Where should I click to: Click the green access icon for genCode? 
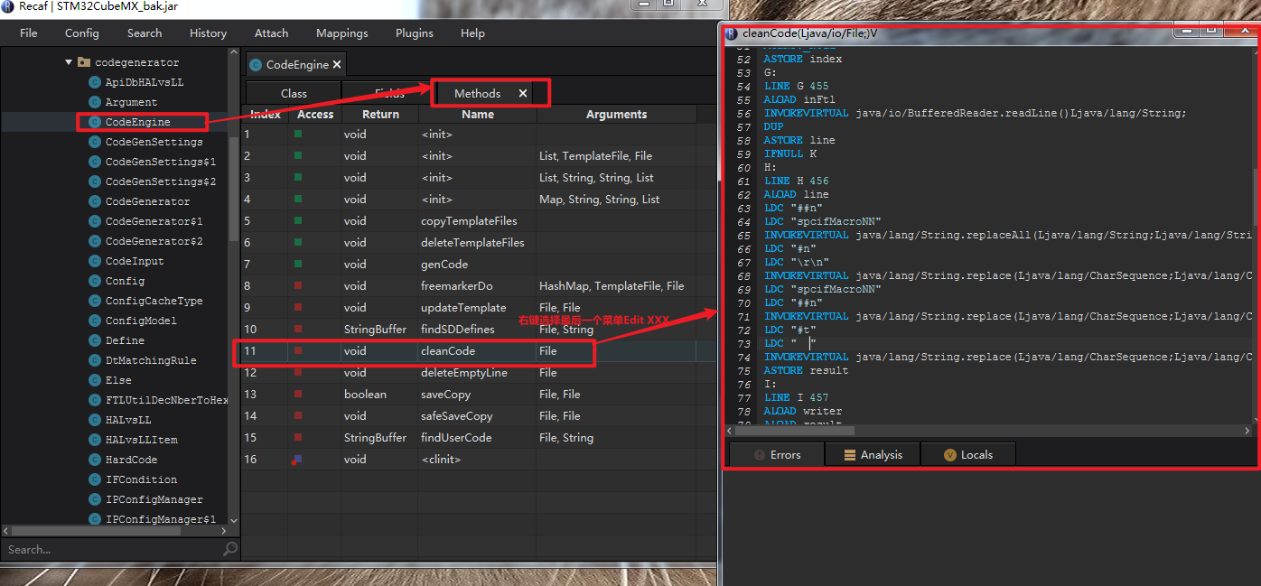coord(300,264)
